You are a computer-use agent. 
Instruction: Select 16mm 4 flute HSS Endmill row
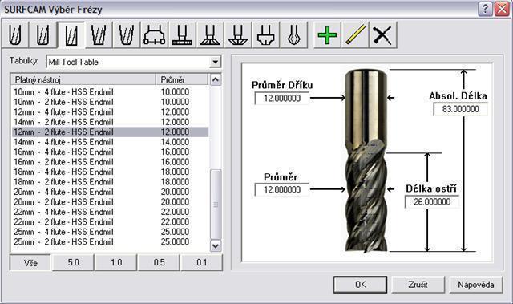pyautogui.click(x=111, y=152)
